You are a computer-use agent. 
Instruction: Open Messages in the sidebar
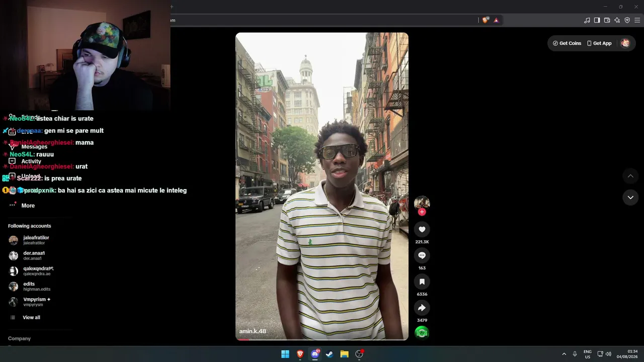28,146
